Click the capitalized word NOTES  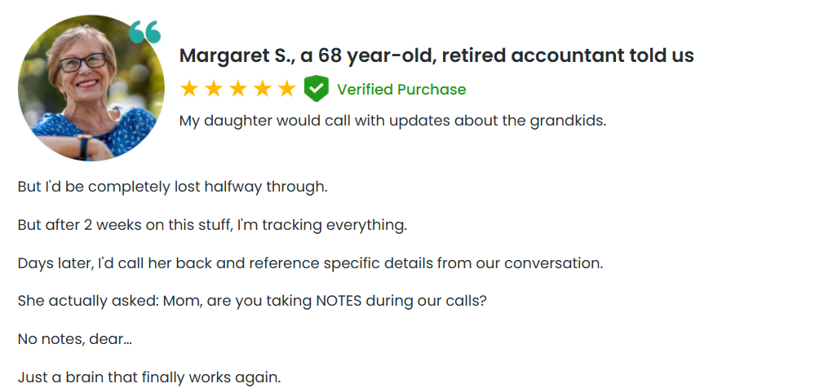(339, 300)
